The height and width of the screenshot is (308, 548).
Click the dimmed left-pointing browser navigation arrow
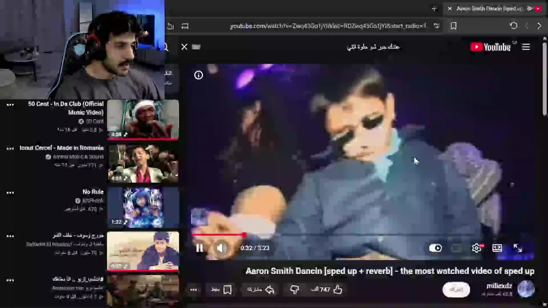click(527, 26)
